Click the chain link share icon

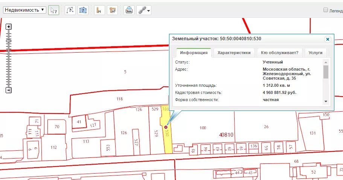point(142,10)
